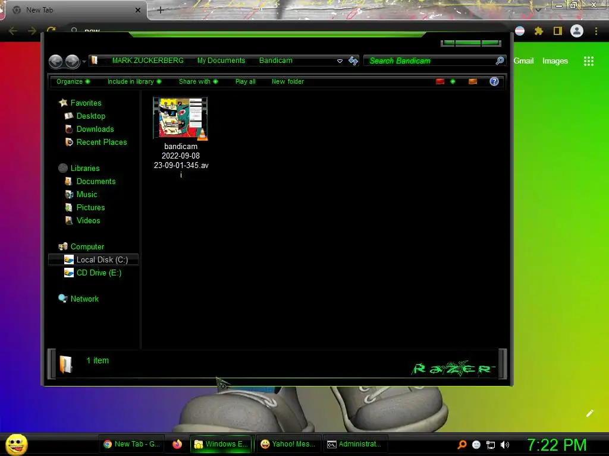Select Favorites in navigation pane
Image resolution: width=609 pixels, height=456 pixels.
point(86,103)
